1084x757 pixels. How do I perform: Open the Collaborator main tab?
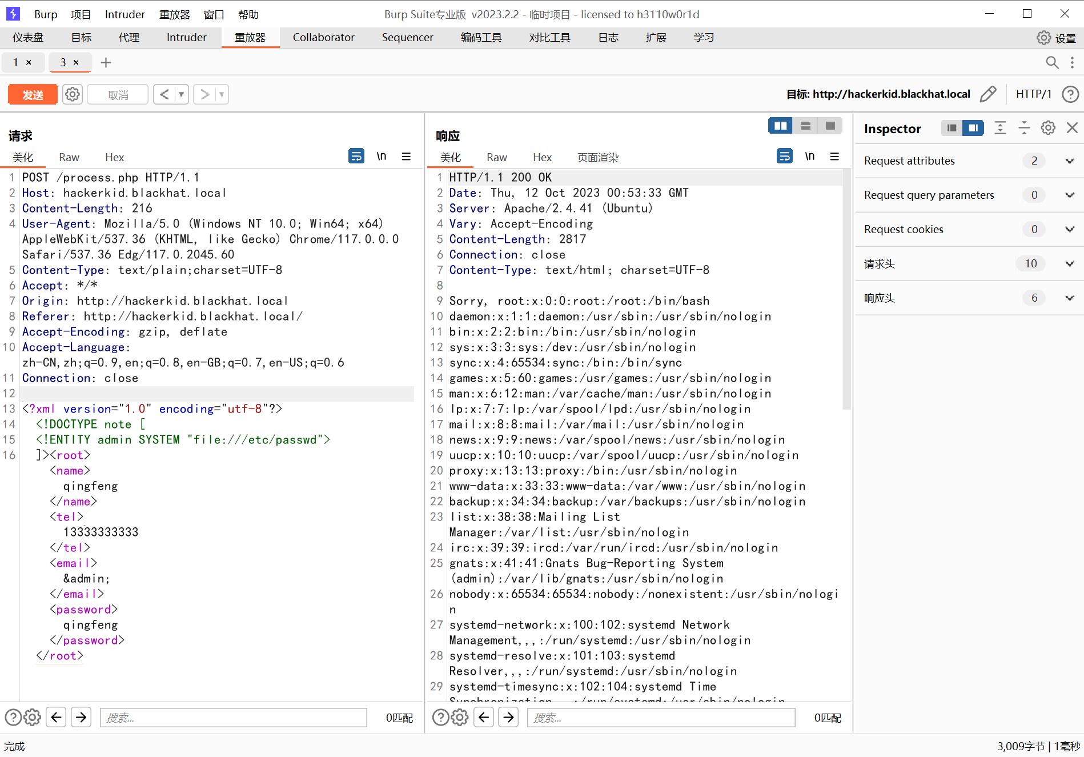pos(323,38)
